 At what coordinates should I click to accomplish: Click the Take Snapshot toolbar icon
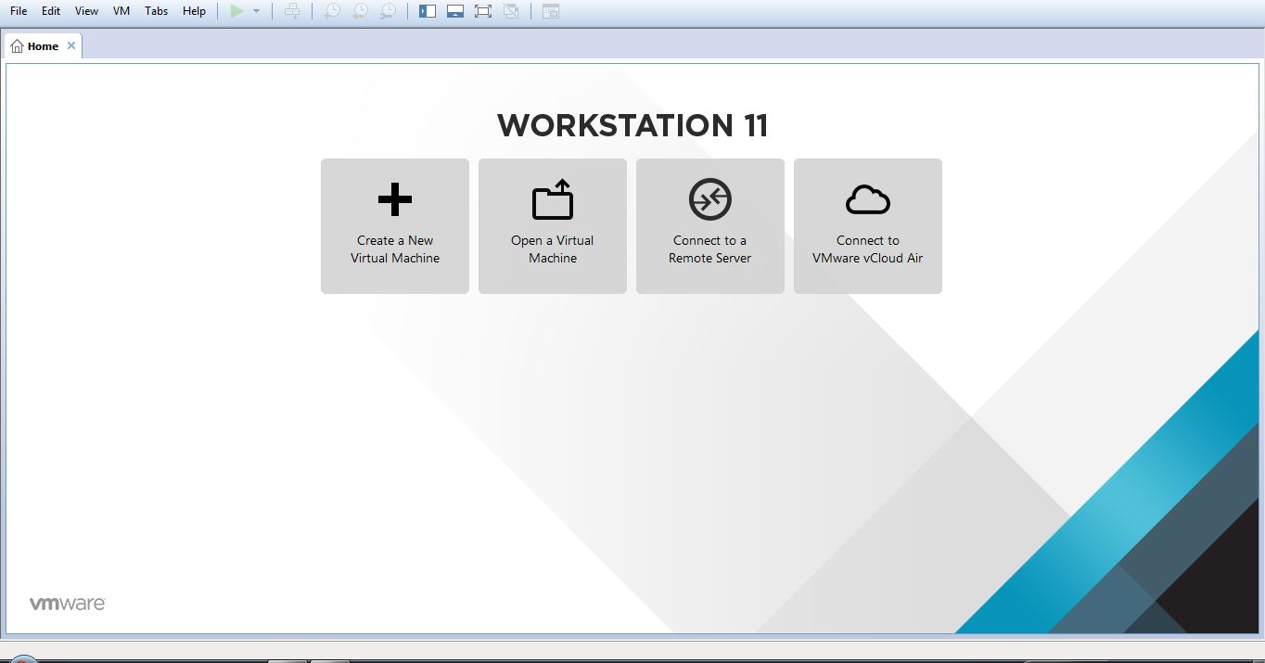(x=331, y=11)
